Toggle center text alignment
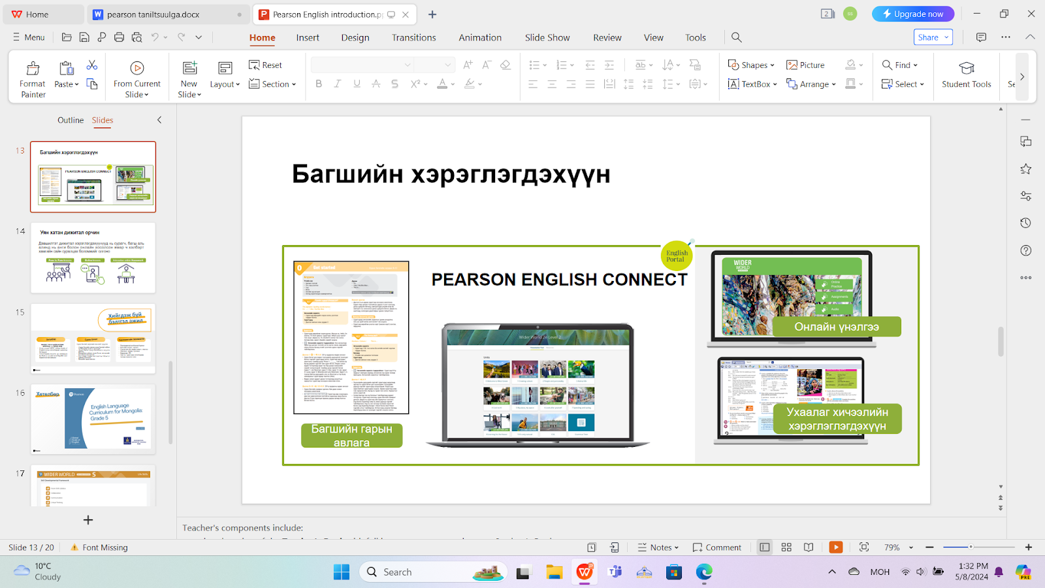Screen dimensions: 1045x588 click(552, 84)
